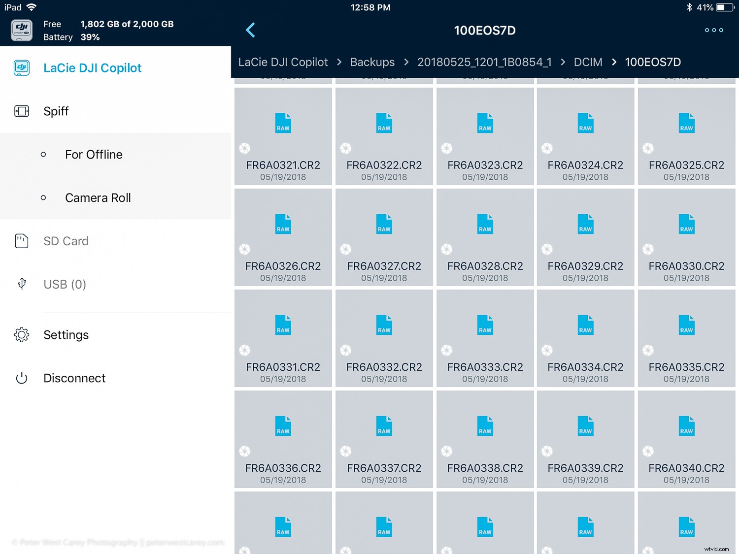Toggle selection circle on FR6A0326.CR2
739x554 pixels.
[245, 249]
